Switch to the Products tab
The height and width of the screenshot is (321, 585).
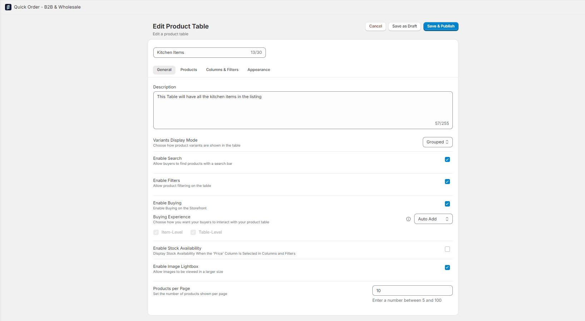(189, 70)
